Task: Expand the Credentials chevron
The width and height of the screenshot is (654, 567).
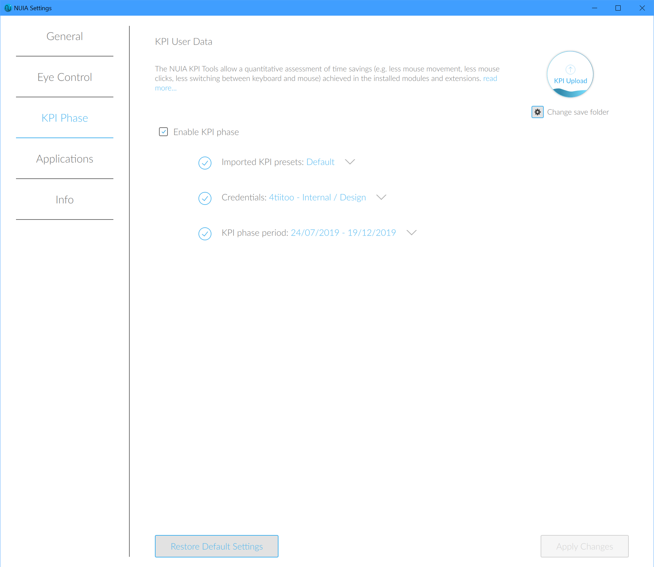Action: pos(381,197)
